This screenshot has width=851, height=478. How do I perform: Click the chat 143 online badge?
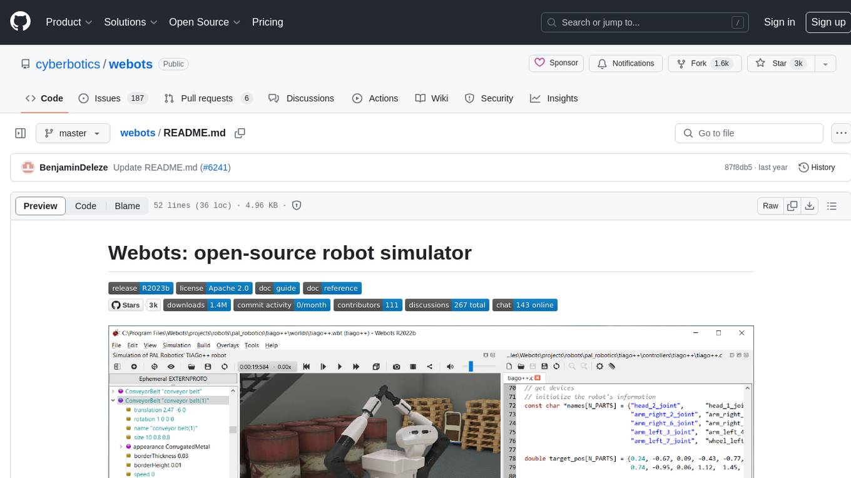[x=524, y=305]
